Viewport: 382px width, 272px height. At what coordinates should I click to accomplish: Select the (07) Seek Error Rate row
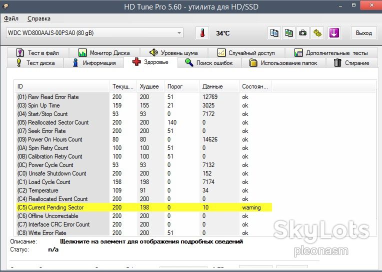[x=144, y=131]
